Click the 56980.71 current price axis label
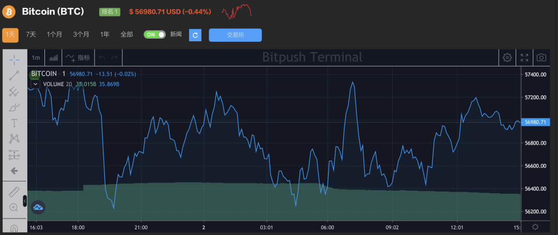Viewport: 558px width, 235px height. click(536, 122)
